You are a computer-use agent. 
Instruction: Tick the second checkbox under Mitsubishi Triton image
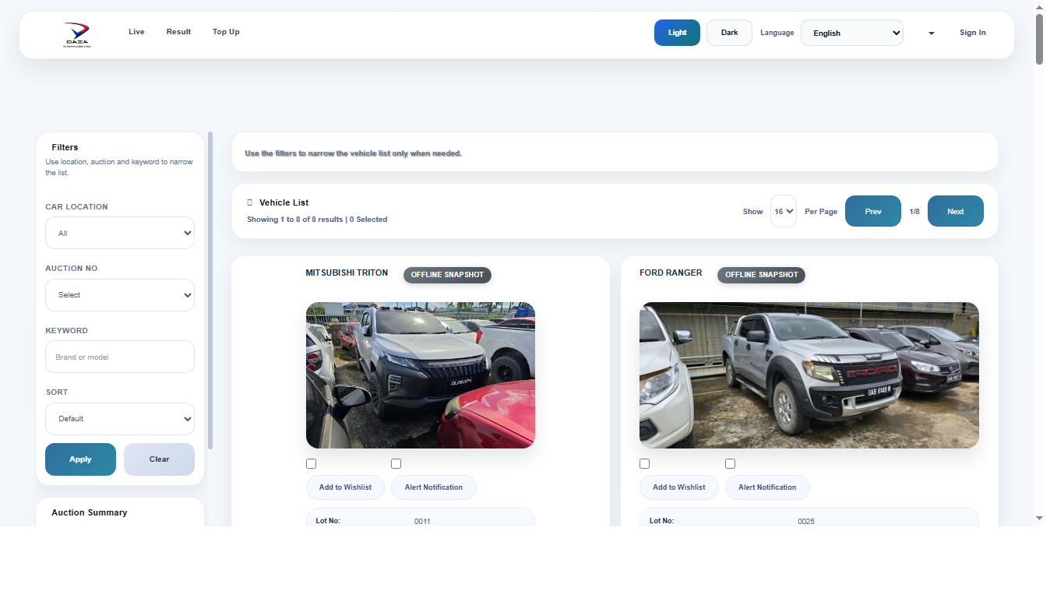[x=396, y=464]
